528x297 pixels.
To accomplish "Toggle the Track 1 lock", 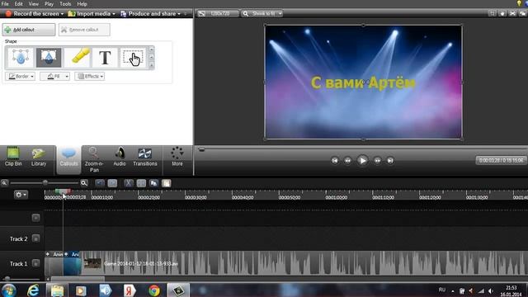I will [x=35, y=264].
